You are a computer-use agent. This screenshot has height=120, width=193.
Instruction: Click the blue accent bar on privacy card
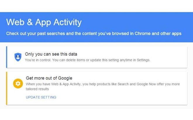[x=7, y=57]
